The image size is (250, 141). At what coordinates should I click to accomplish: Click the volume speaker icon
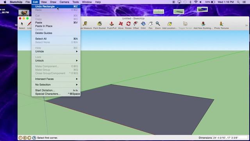tap(200, 2)
